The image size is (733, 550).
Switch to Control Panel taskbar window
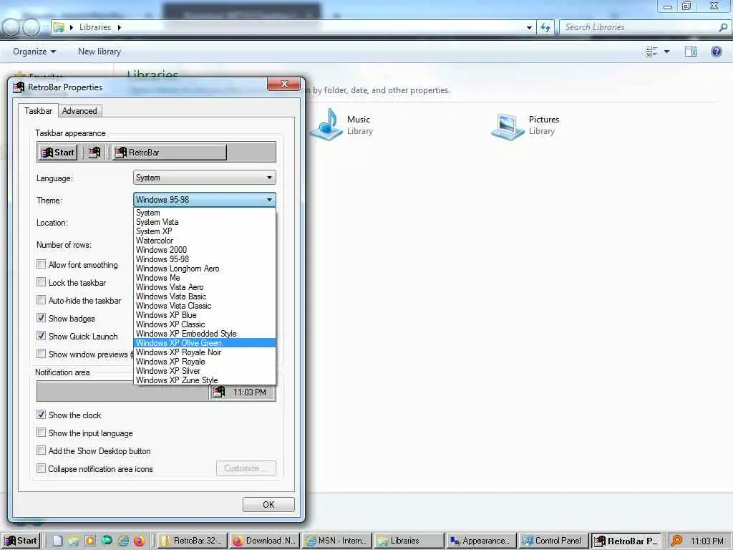(553, 541)
